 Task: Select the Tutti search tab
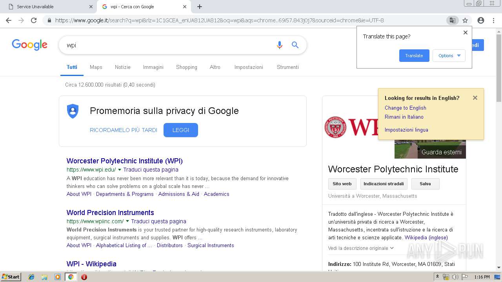pos(72,67)
